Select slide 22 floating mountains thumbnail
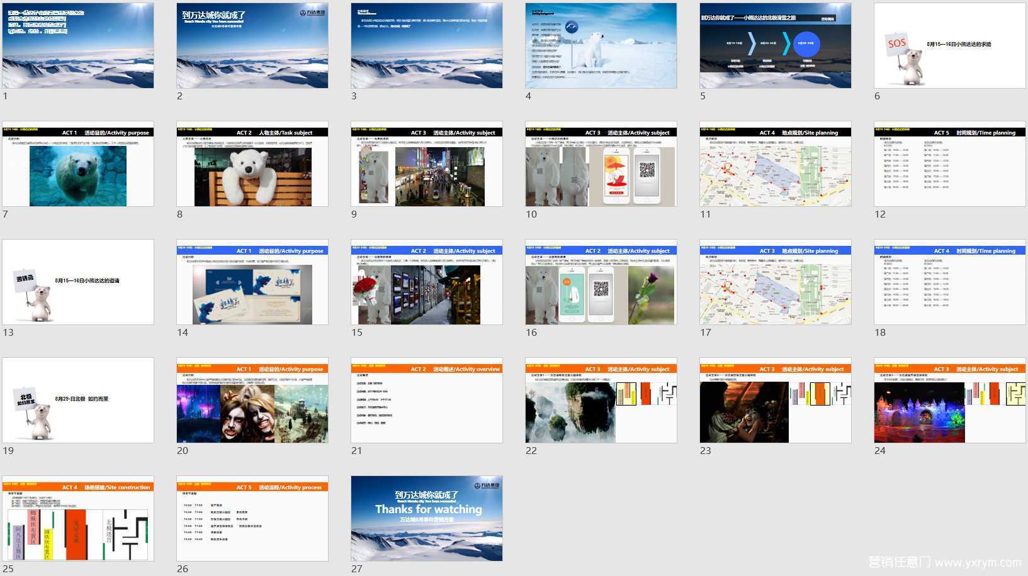Viewport: 1028px width, 576px height. tap(601, 400)
